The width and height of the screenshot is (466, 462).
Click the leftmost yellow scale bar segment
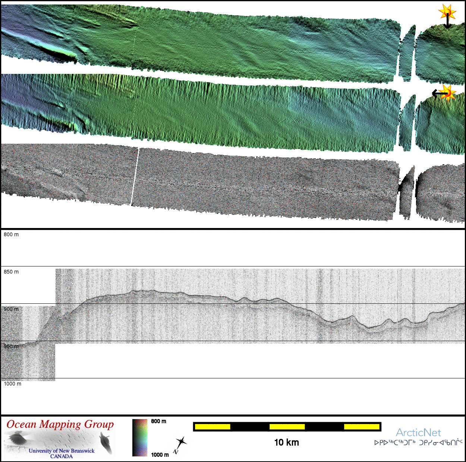coord(212,427)
